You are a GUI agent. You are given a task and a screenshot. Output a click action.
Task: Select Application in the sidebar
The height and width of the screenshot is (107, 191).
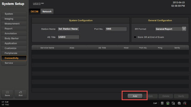(x=14, y=43)
